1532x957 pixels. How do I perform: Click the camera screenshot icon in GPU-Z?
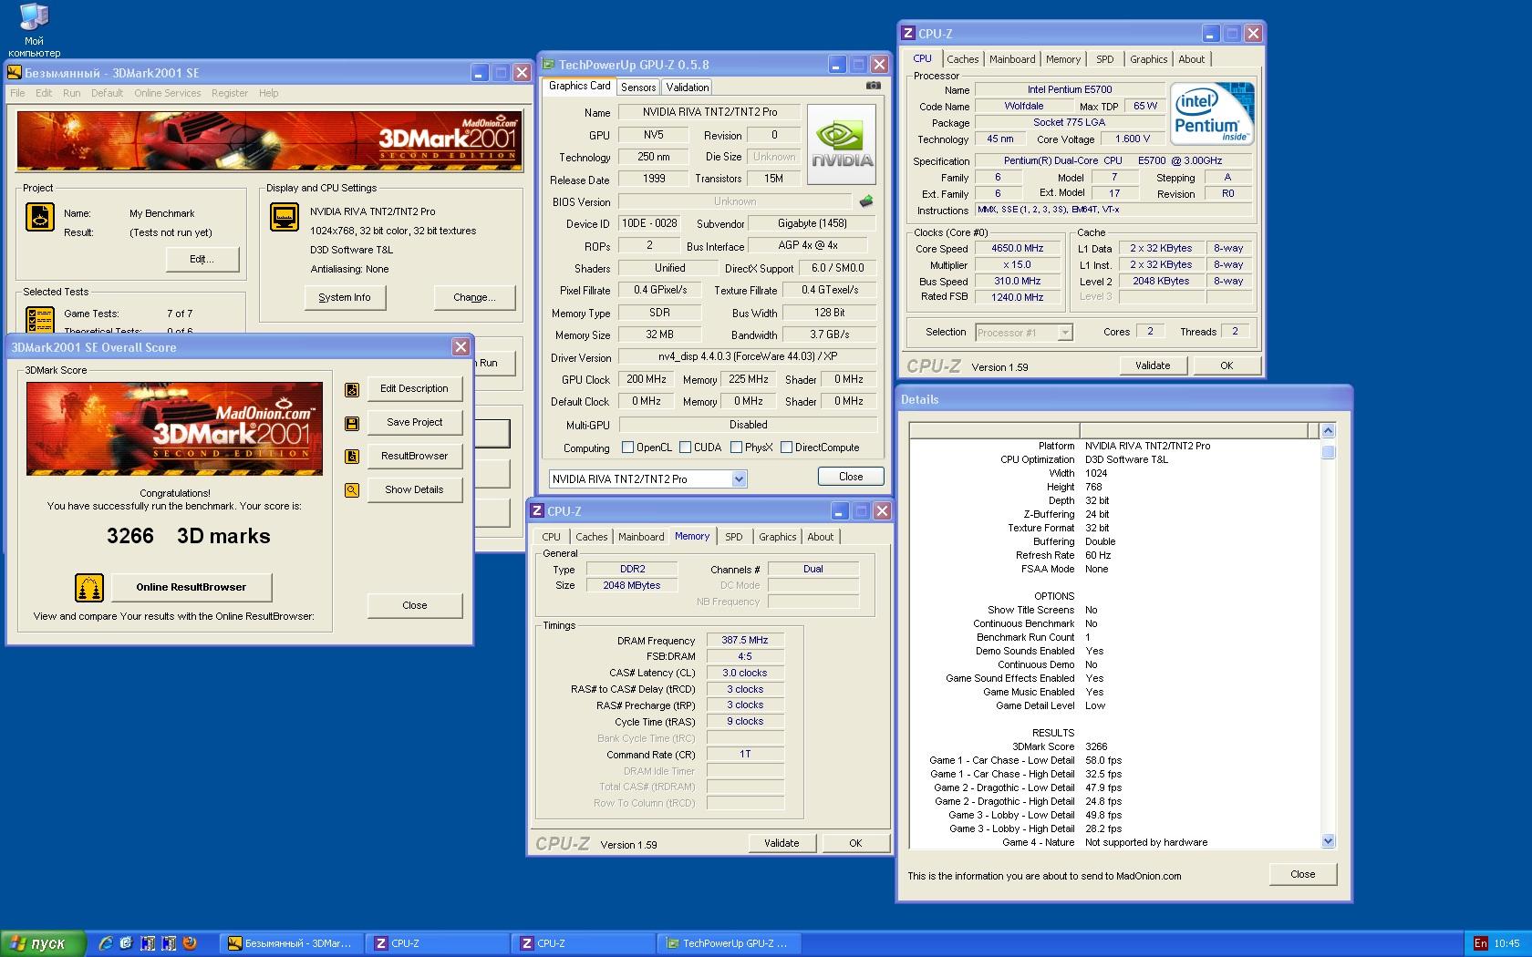(874, 86)
